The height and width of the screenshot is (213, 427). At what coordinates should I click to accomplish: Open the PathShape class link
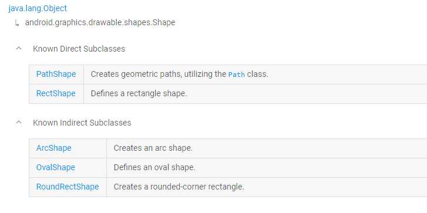(x=56, y=74)
